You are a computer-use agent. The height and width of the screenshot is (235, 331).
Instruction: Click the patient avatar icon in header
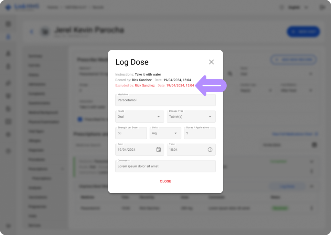(45, 32)
